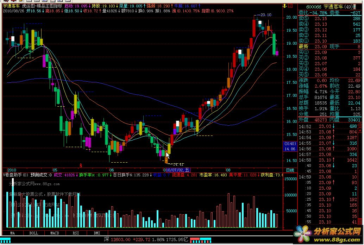Viewport: 364px width, 245px height.
Task: Click the red window-layout icon beside the anchor
Action: 291,6
